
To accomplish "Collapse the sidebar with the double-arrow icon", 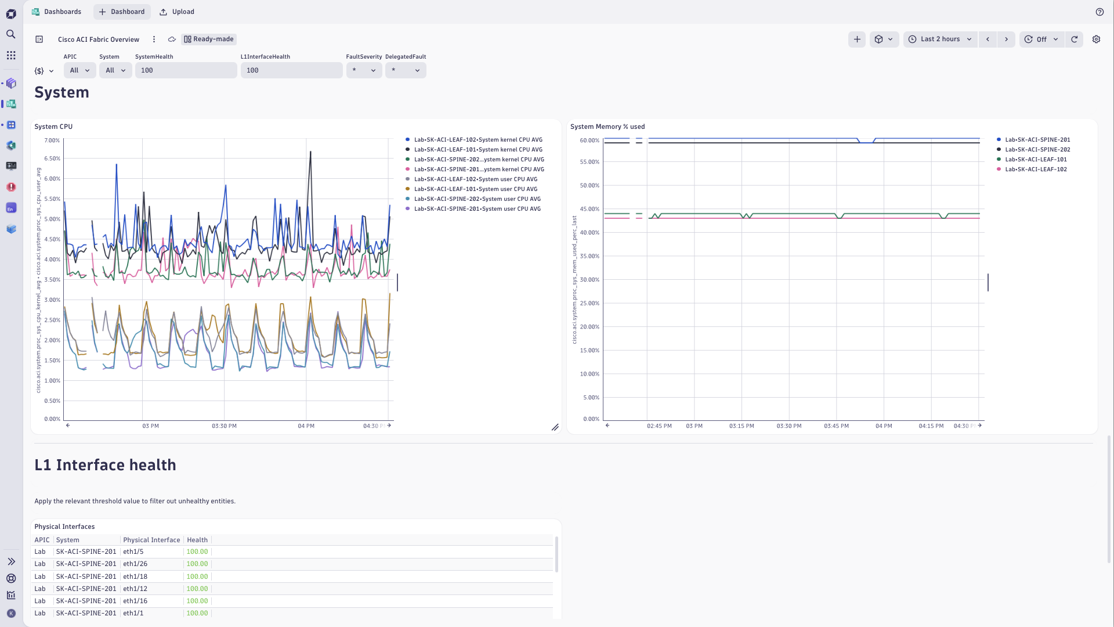I will (10, 561).
